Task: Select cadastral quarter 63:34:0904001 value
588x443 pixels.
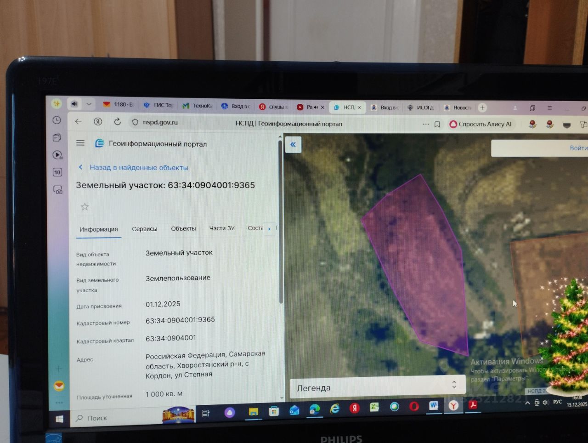Action: [171, 338]
